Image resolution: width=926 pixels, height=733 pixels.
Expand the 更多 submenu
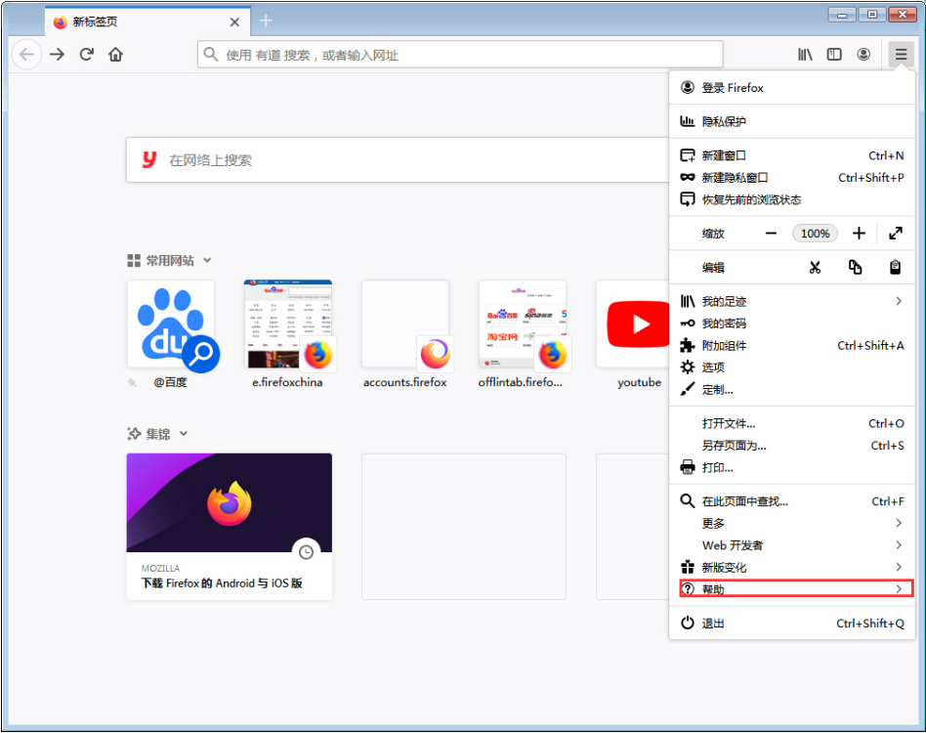[792, 523]
